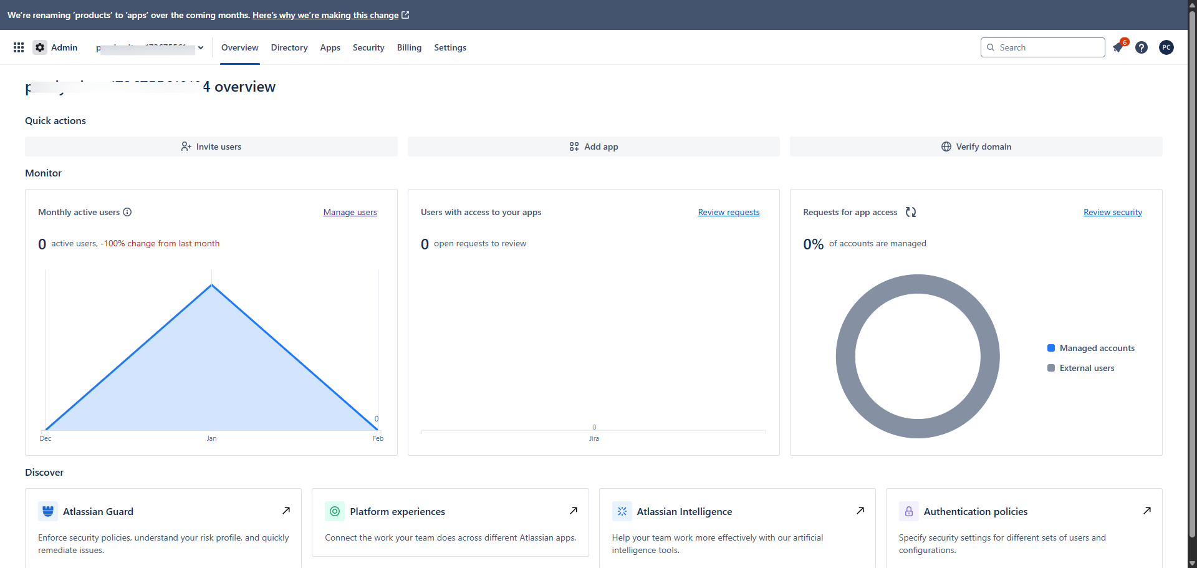
Task: Click the info icon beside Monthly active users
Action: [x=127, y=212]
